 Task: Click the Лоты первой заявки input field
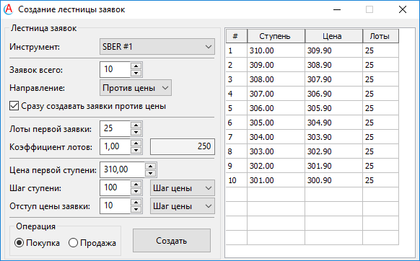pyautogui.click(x=115, y=129)
